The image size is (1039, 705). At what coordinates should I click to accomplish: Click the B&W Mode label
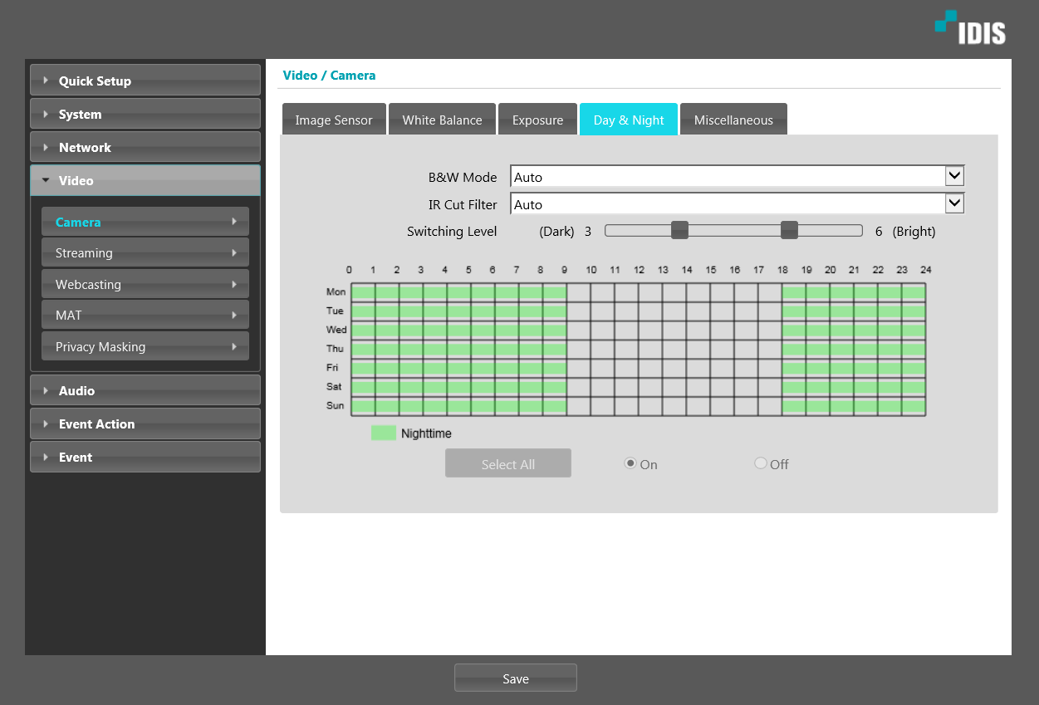[463, 177]
